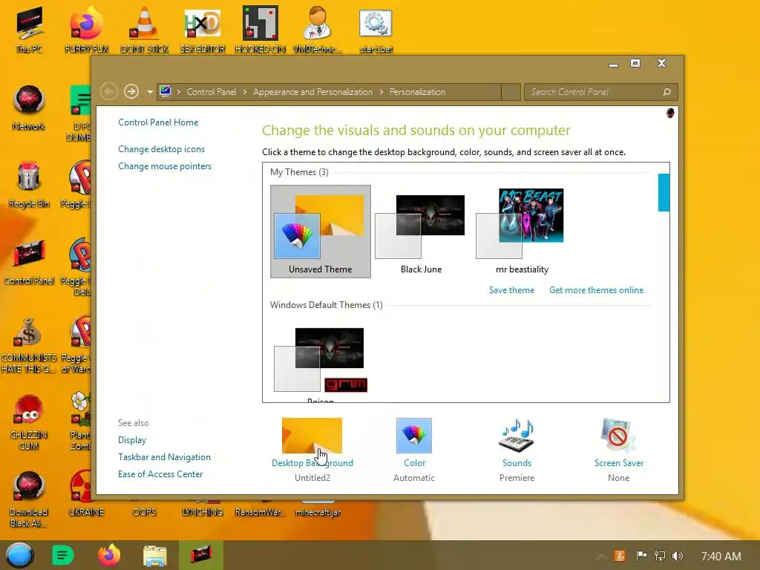
Task: Open the DONT STICK VLC cone shortcut
Action: click(x=145, y=29)
